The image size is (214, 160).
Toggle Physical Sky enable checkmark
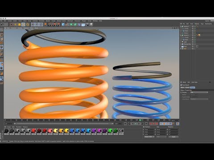tap(195, 44)
